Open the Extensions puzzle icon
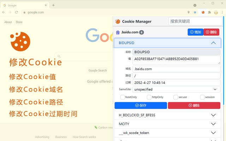Screen dimensions: 226x141 209,12
